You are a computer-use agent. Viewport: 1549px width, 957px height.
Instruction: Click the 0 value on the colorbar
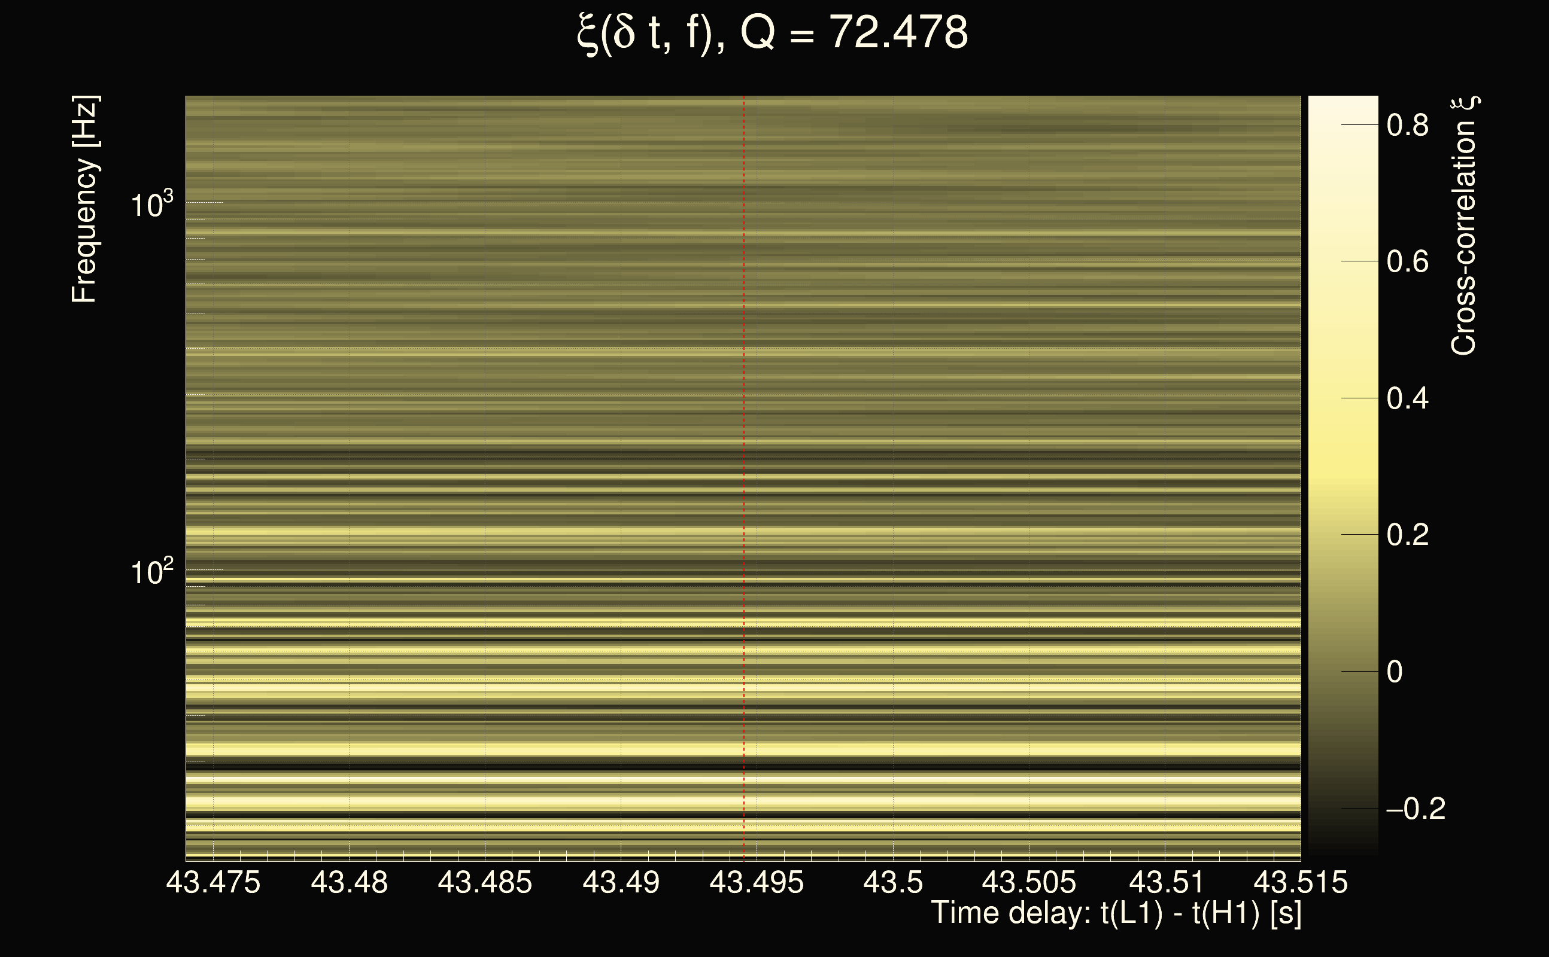[1395, 672]
